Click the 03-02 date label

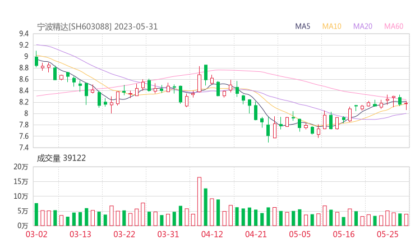pos(36,234)
